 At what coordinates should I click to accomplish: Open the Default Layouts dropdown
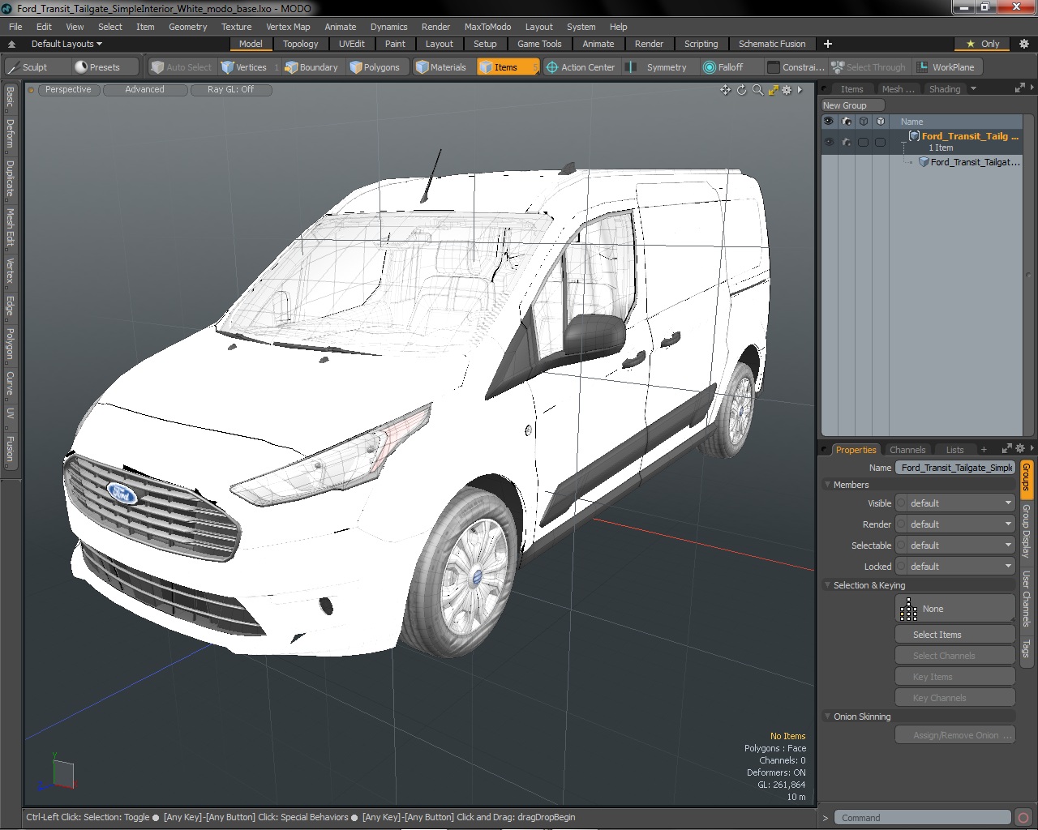coord(66,44)
